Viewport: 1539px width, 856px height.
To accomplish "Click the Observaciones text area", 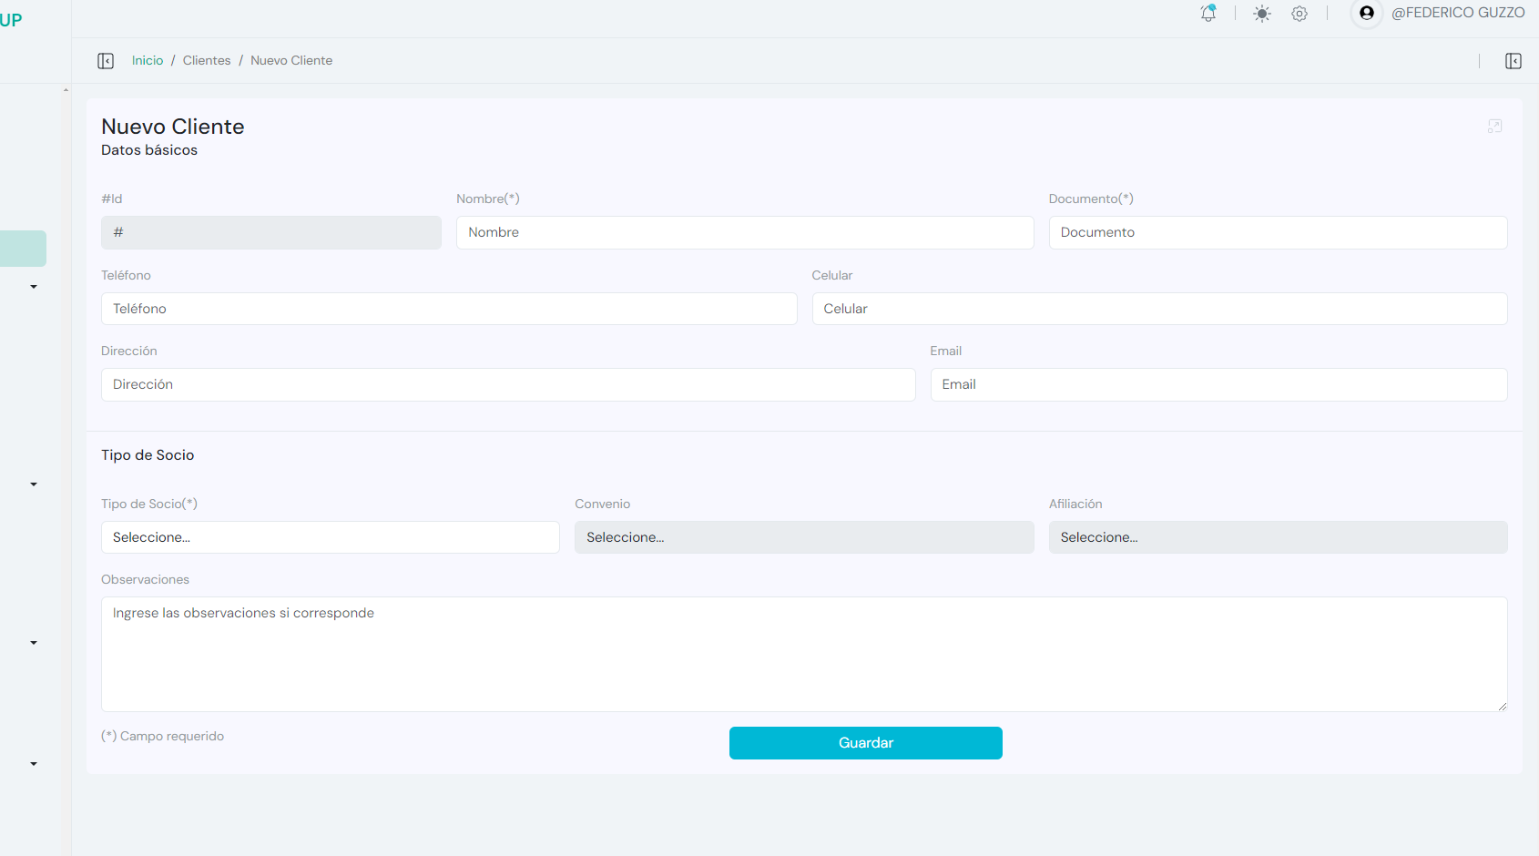I will tap(804, 654).
